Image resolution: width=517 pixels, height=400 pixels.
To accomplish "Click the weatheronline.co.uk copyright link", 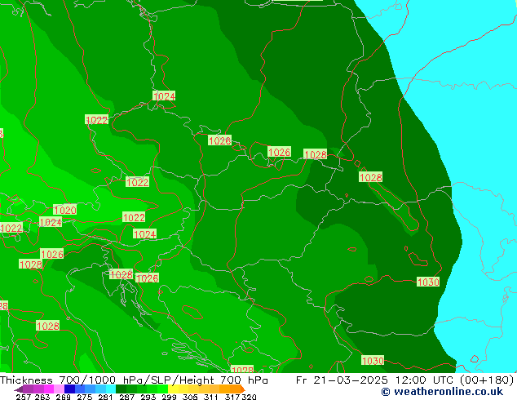I will click(442, 392).
